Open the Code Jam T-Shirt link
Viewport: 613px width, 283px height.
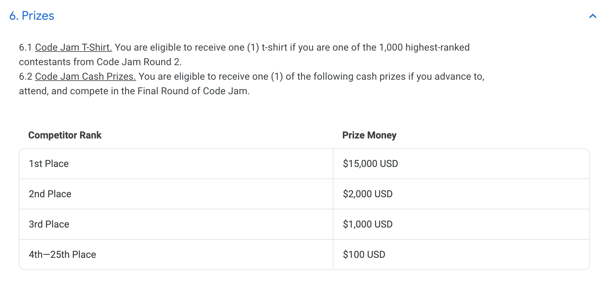coord(74,48)
